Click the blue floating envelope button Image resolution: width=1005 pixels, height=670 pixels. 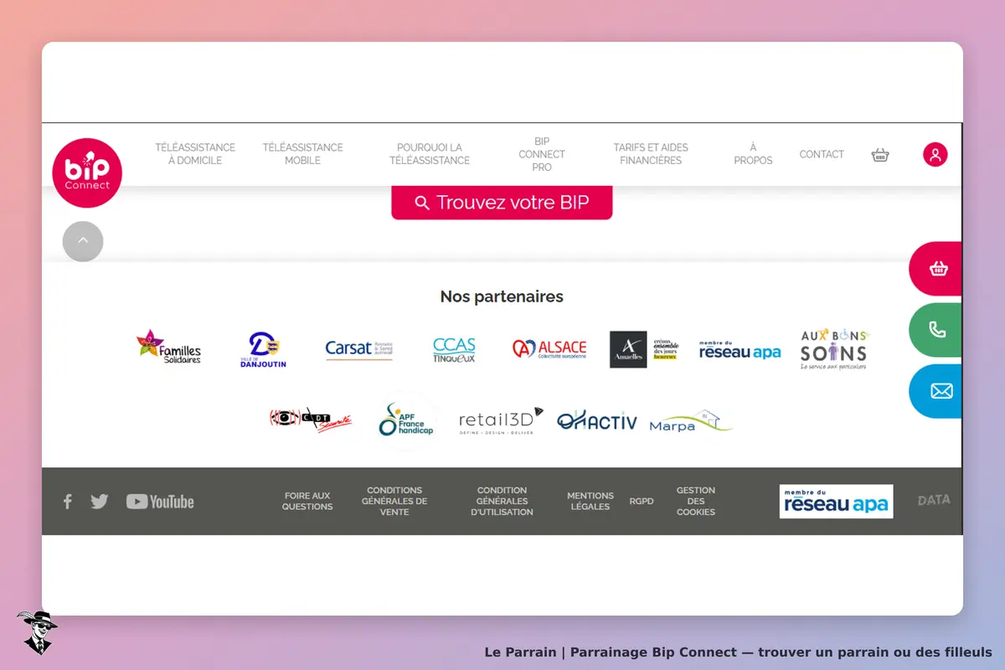point(936,391)
